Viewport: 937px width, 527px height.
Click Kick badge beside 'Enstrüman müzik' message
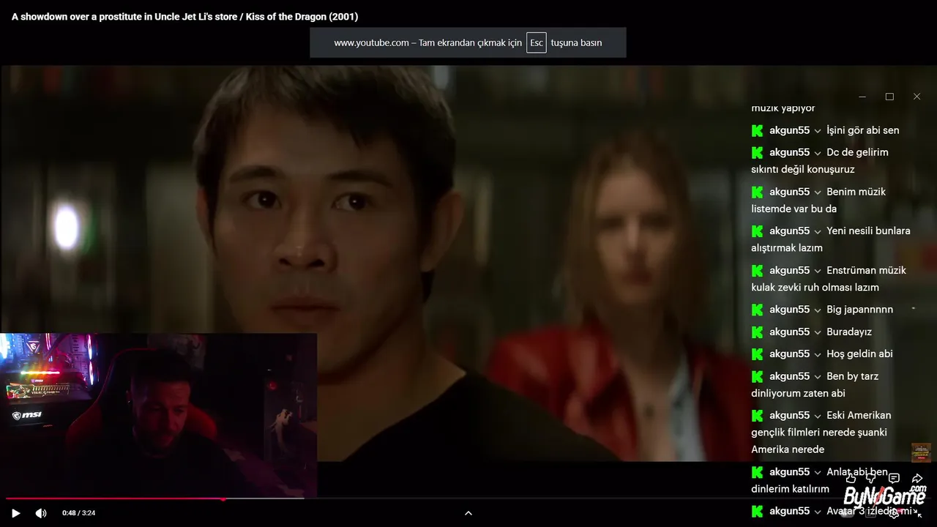click(758, 270)
